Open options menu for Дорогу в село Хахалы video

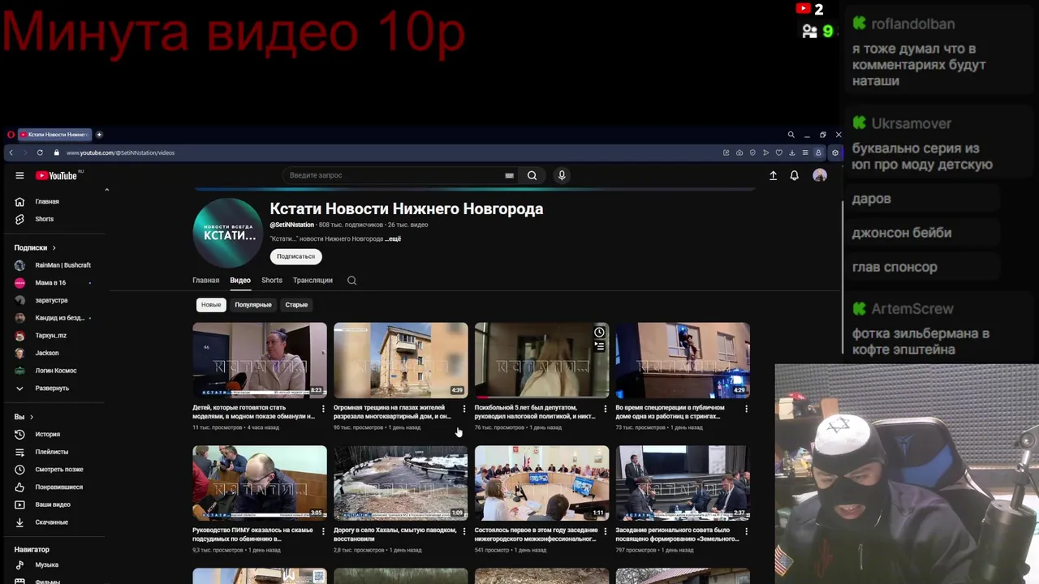coord(464,531)
